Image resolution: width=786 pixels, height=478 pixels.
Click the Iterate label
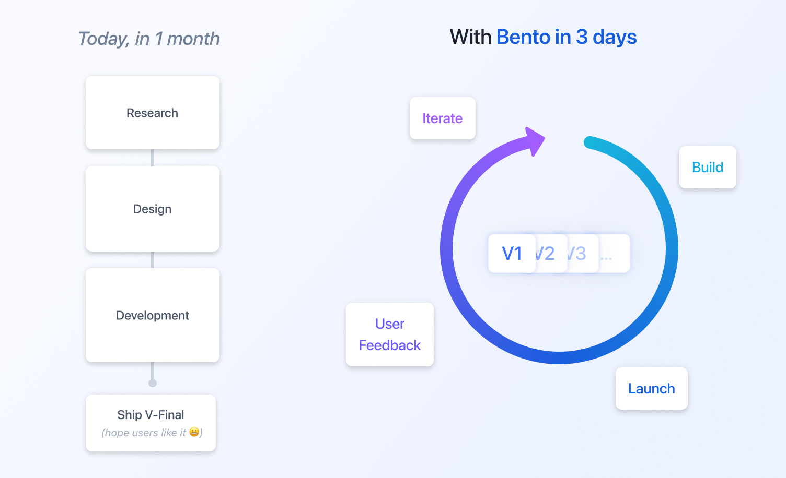[442, 118]
